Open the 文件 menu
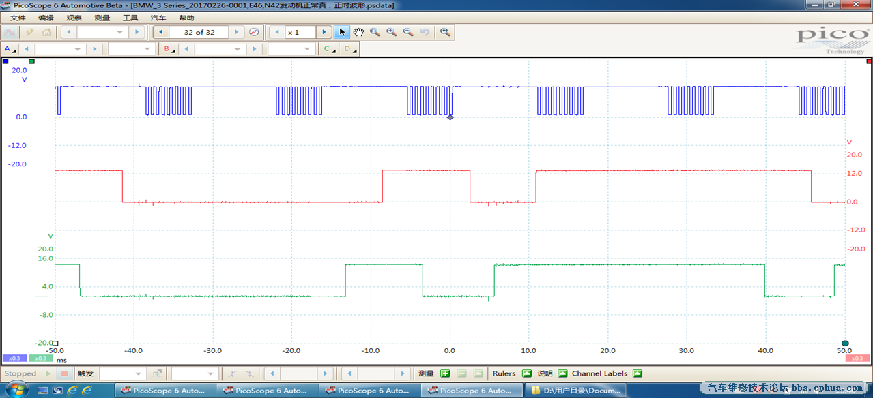The width and height of the screenshot is (873, 398). coord(18,18)
